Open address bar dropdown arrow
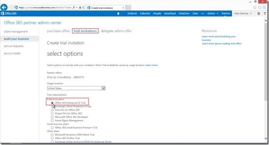The image size is (269, 145). [77, 7]
